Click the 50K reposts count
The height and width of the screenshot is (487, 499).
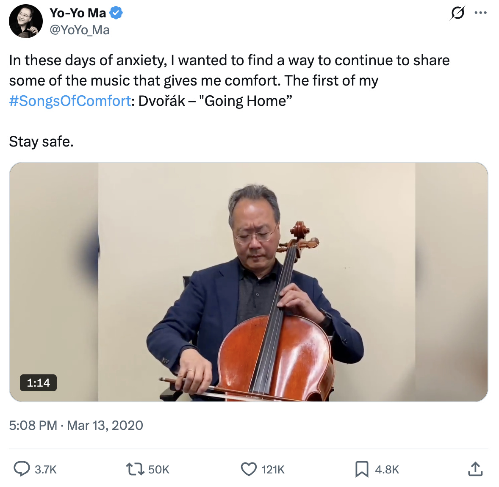tap(159, 470)
